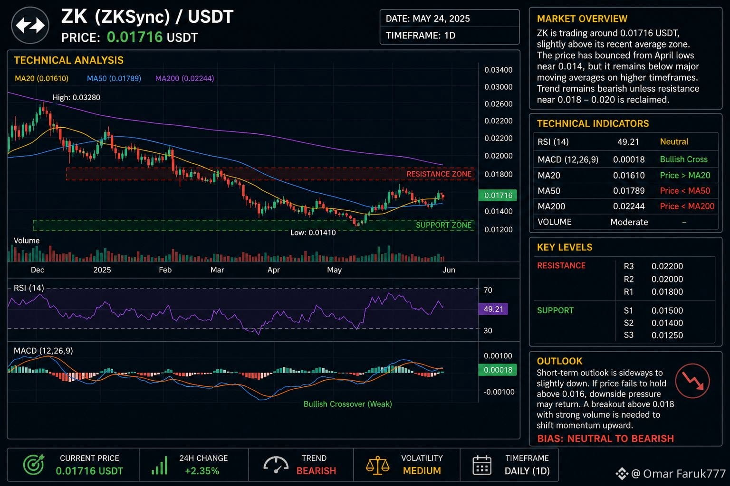730x486 pixels.
Task: Click the "Price > MA20" signal
Action: pyautogui.click(x=685, y=175)
